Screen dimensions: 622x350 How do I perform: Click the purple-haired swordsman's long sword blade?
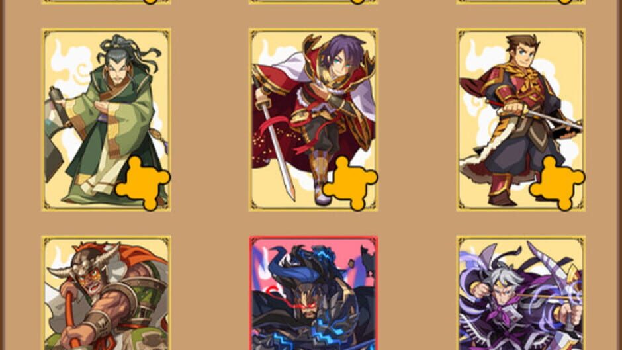click(x=279, y=153)
